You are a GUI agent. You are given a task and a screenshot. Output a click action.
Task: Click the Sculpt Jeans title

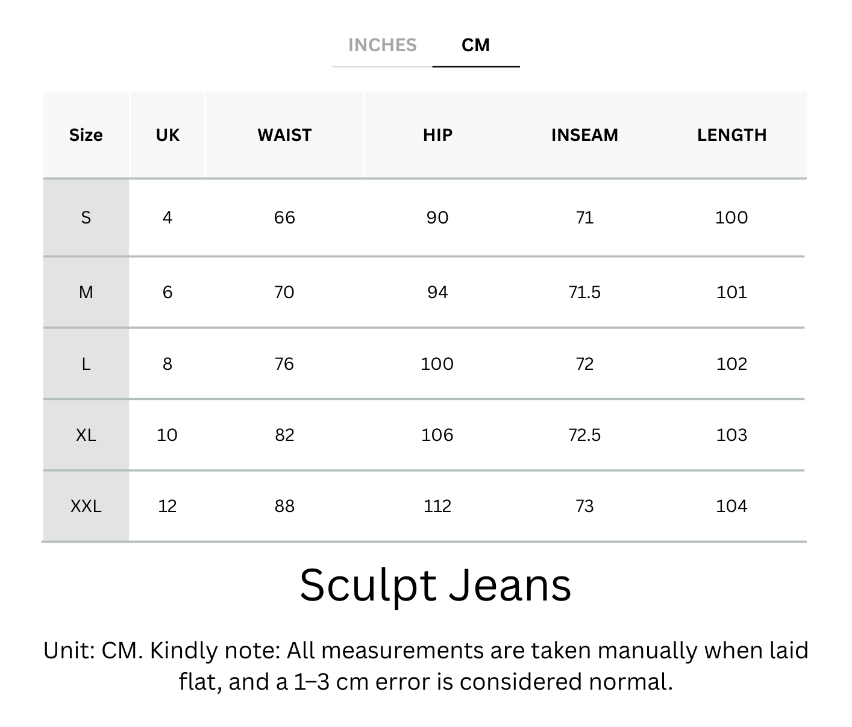pos(435,585)
